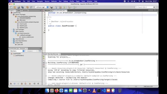The image size is (167, 94).
Task: Open VLC from the Dock
Action: (x=94, y=91)
